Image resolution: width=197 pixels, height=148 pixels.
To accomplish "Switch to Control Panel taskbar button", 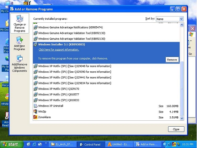I will [x=90, y=144].
